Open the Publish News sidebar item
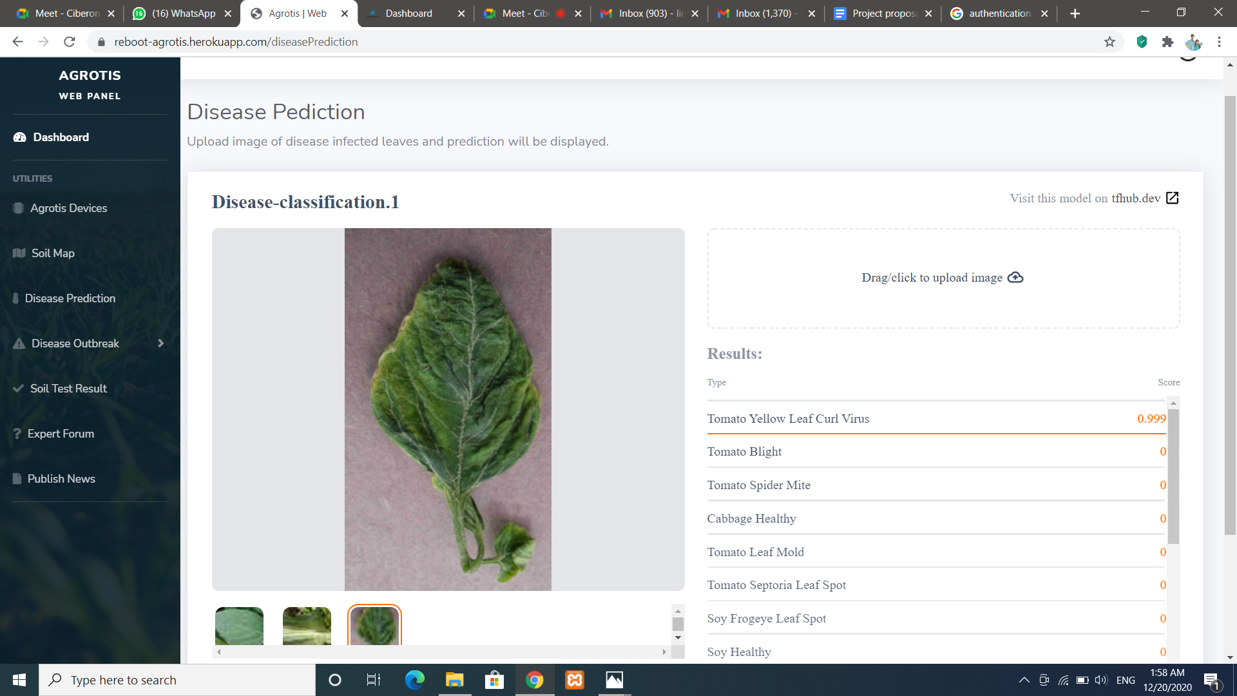The height and width of the screenshot is (696, 1237). 61,479
